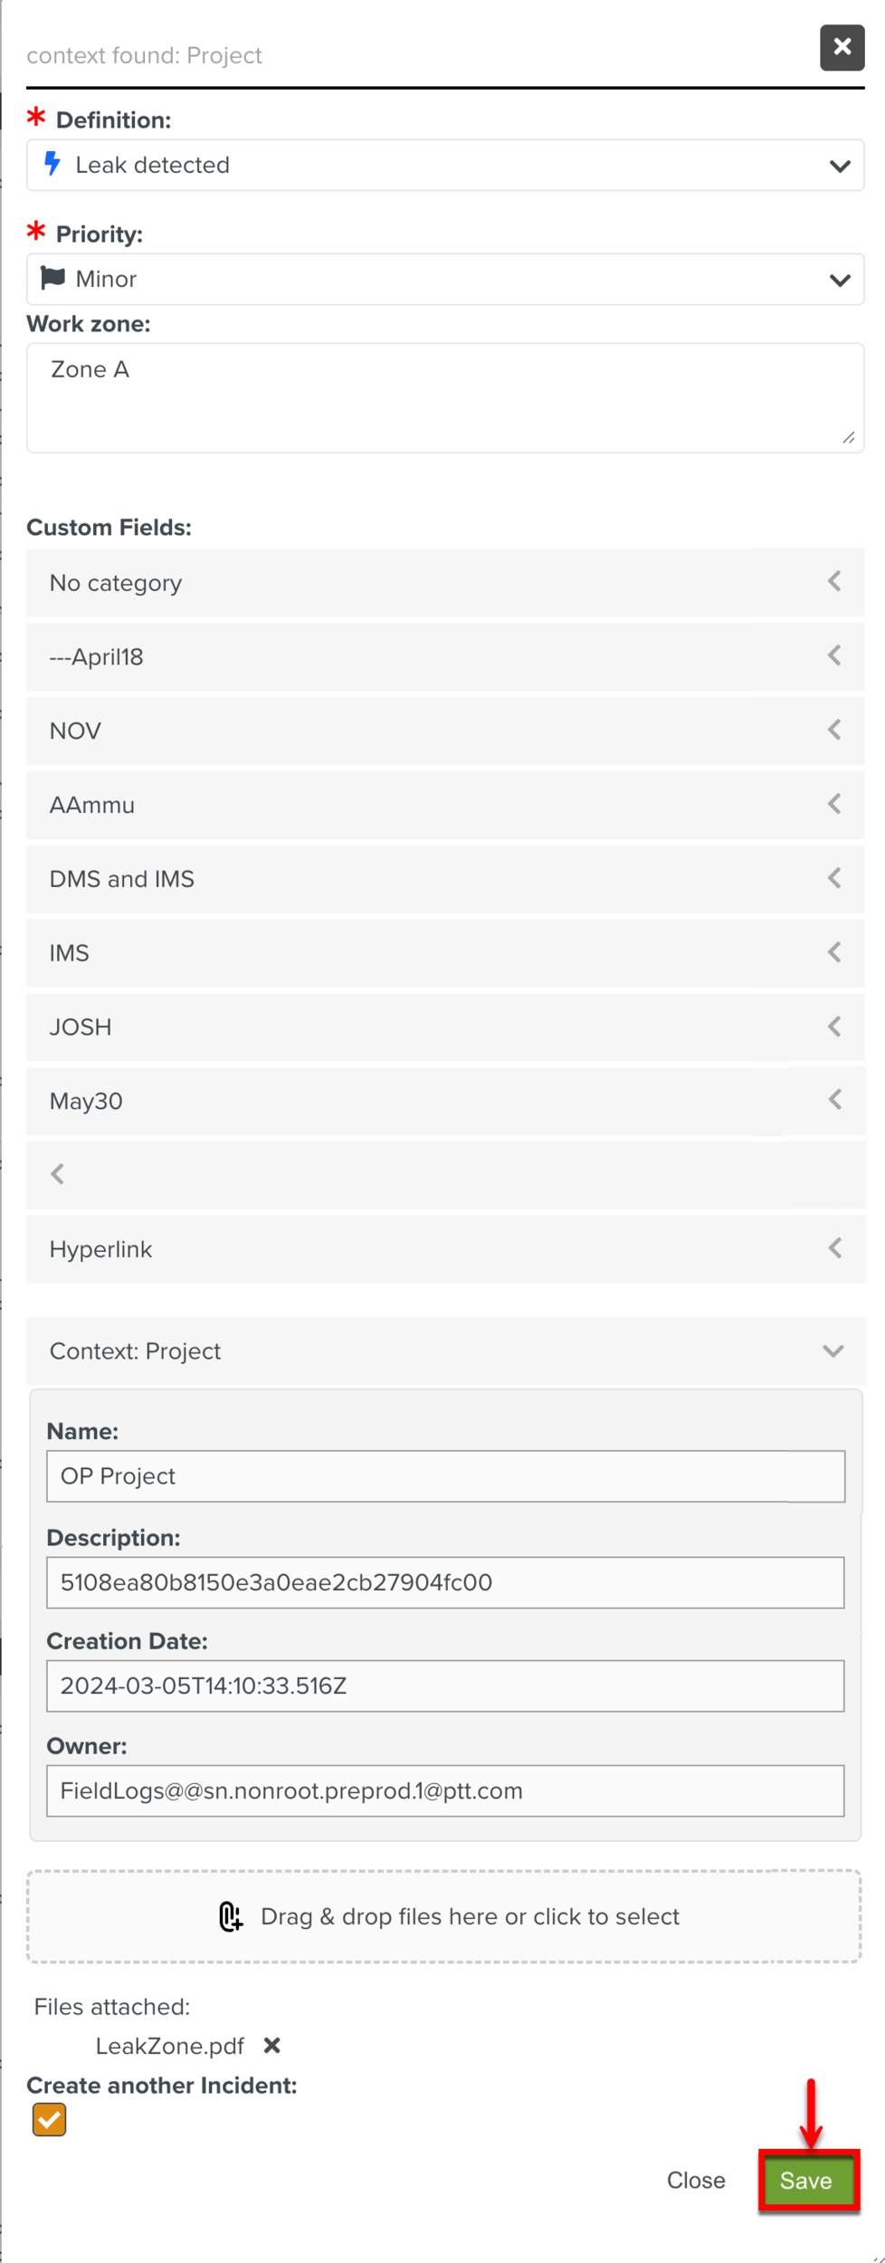Viewport: 885px width, 2263px height.
Task: Expand the May30 category chevron
Action: (x=834, y=1100)
